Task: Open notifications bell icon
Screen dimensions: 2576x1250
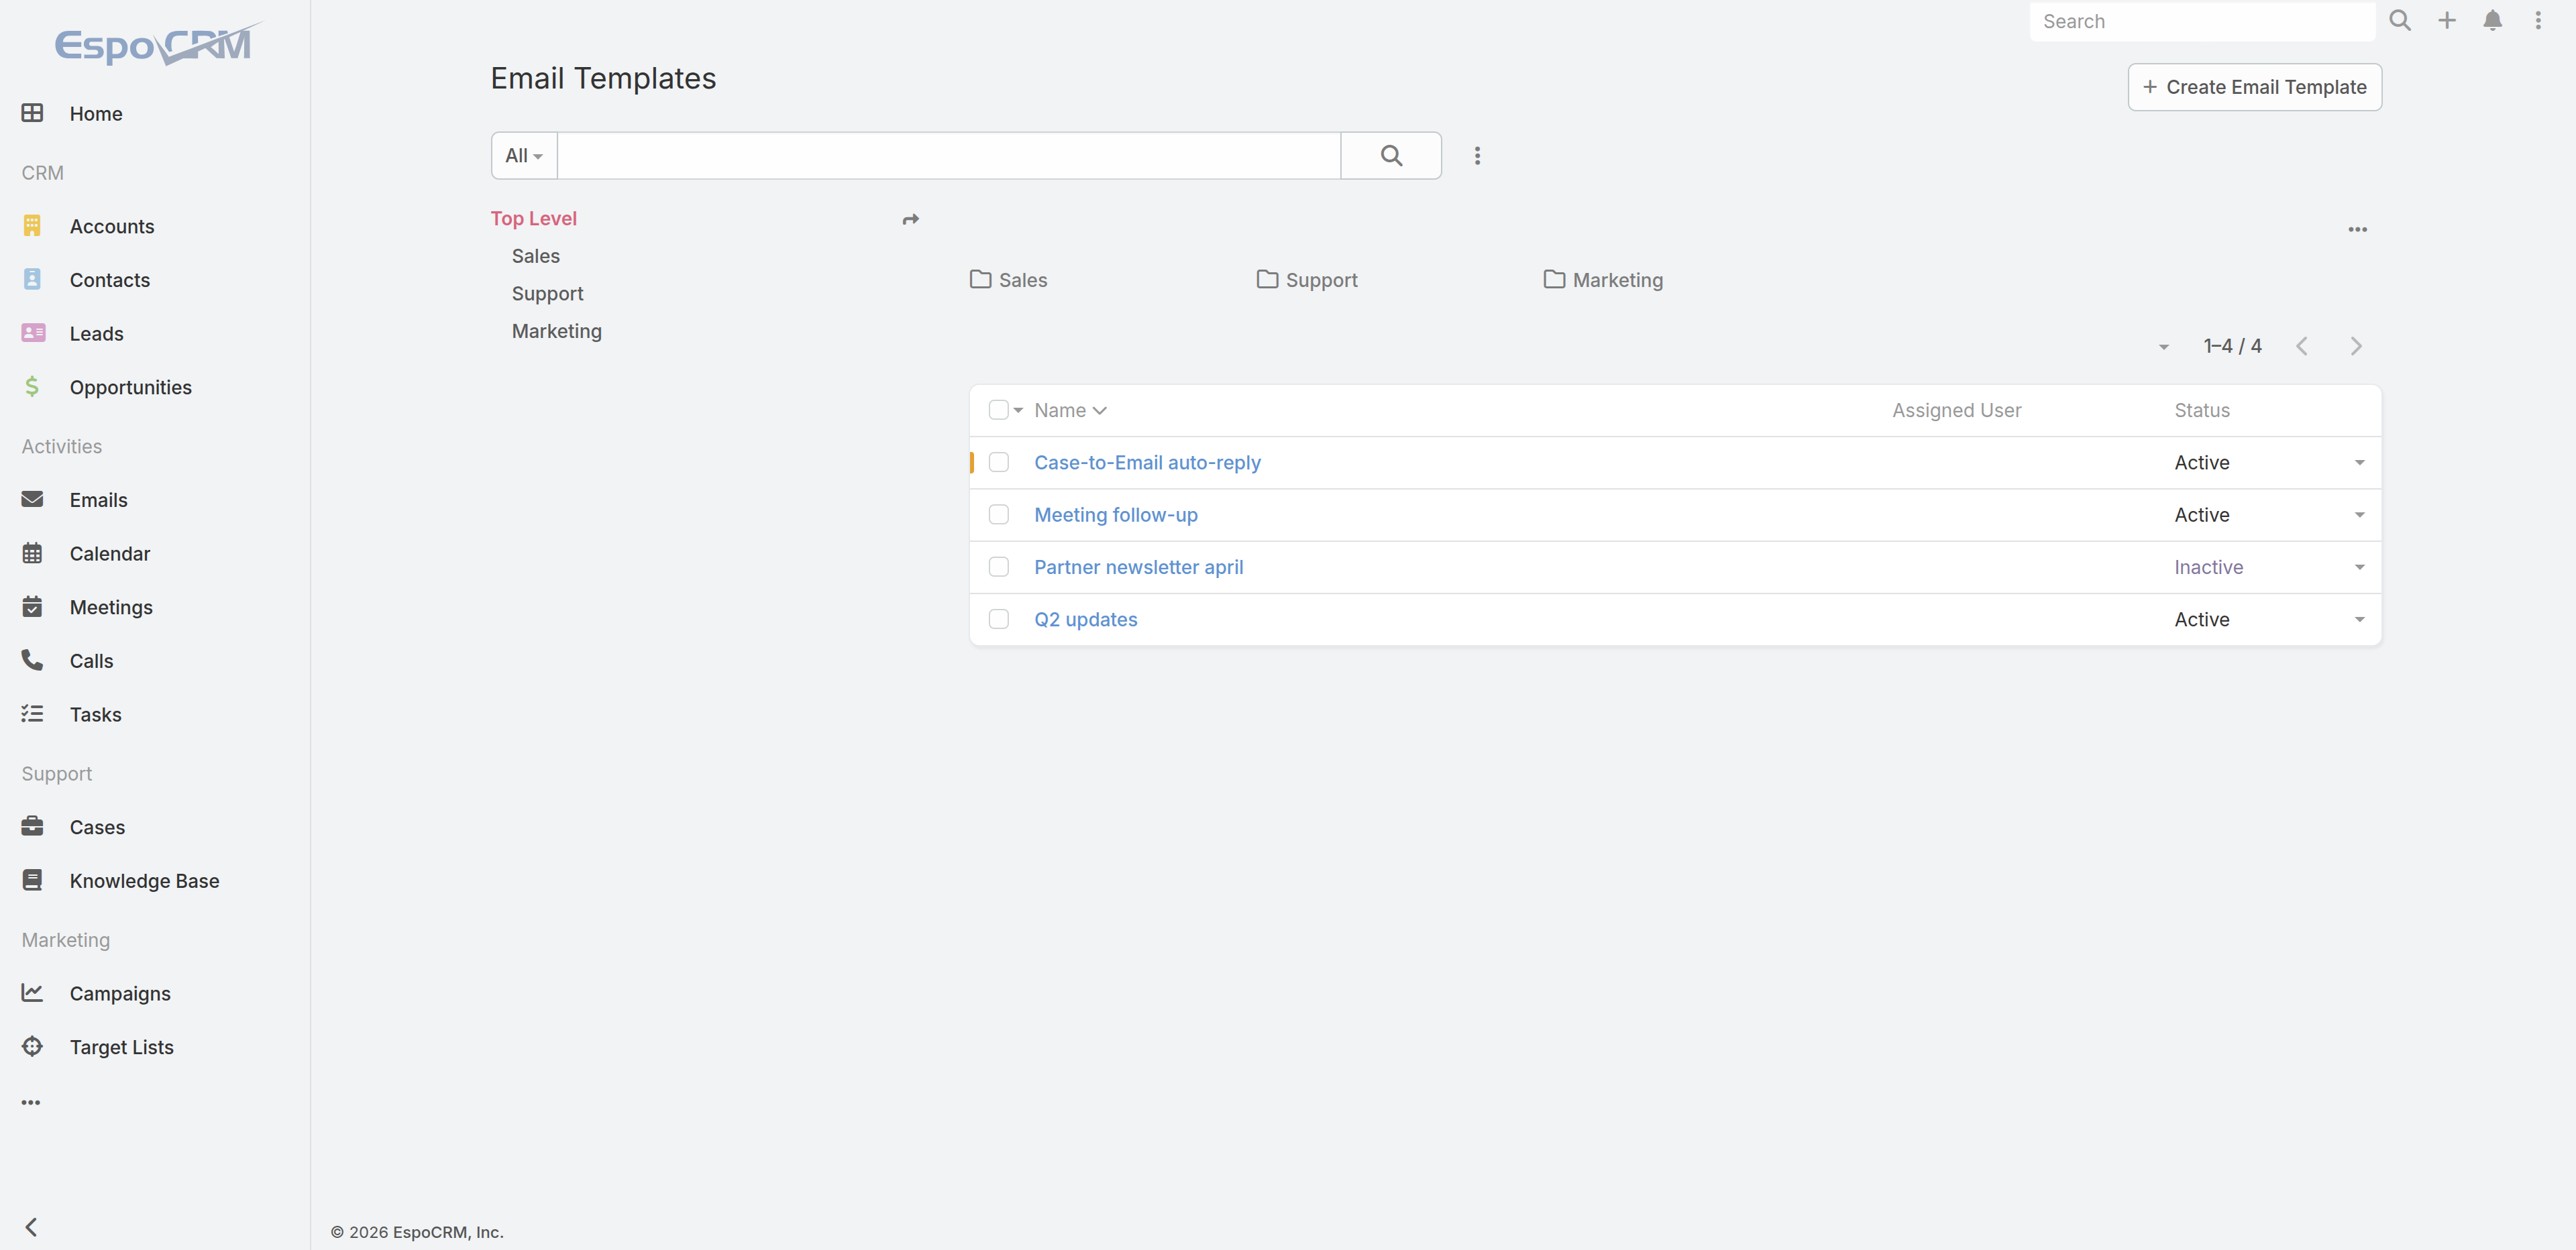Action: [x=2493, y=20]
